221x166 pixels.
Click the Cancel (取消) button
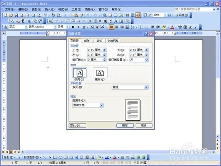144,125
